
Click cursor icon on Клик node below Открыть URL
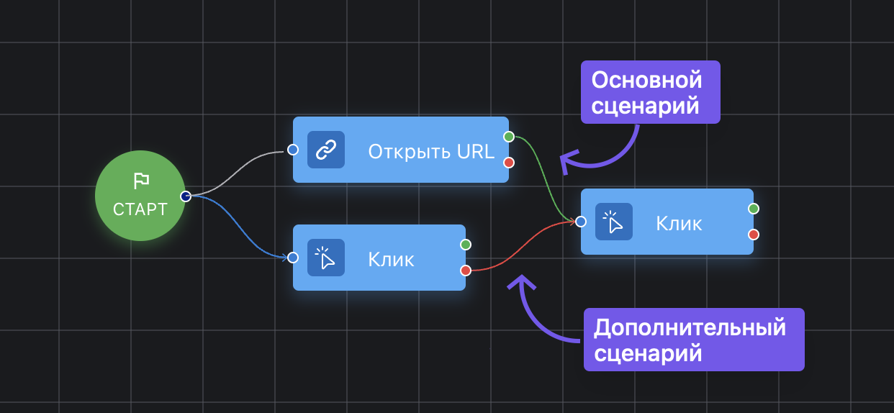(326, 258)
